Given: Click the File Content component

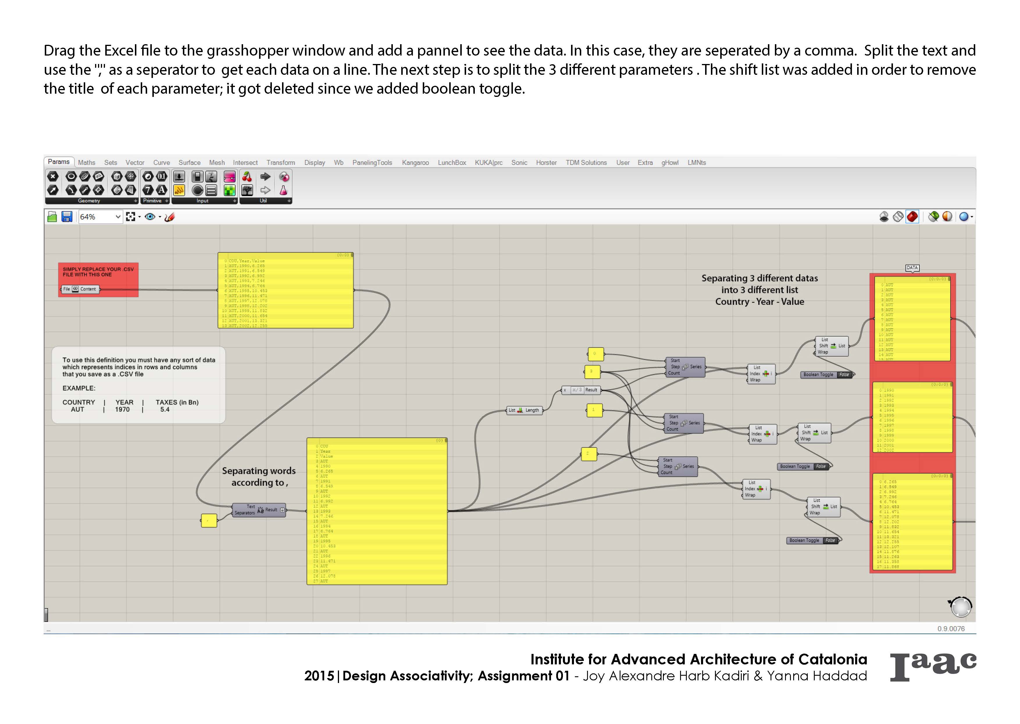Looking at the screenshot, I should click(x=80, y=289).
